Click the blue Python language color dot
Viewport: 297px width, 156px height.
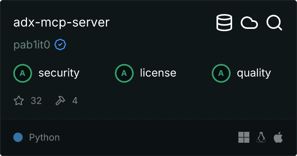(x=18, y=137)
